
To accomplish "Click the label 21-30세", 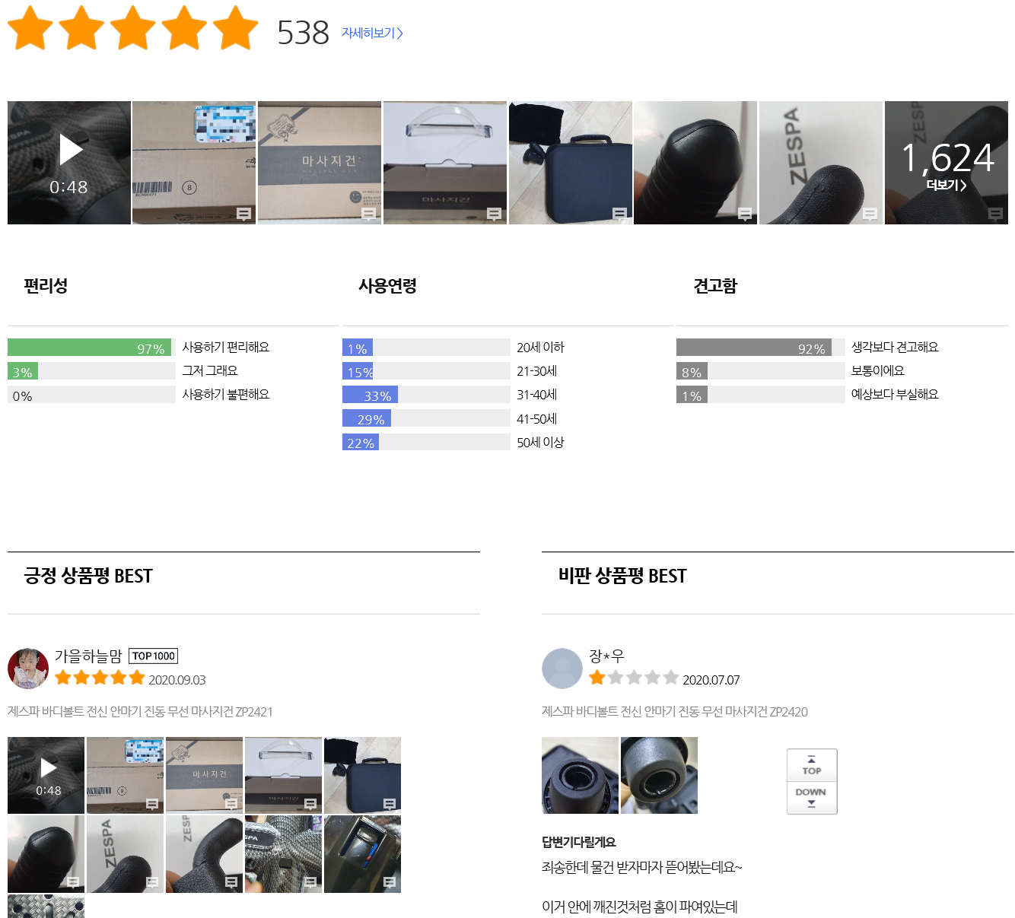I will [x=537, y=371].
